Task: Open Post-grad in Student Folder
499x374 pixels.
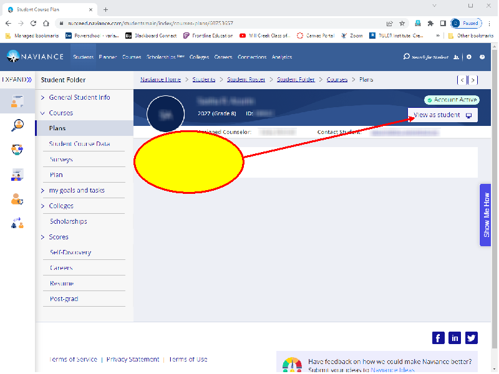Action: (x=64, y=299)
